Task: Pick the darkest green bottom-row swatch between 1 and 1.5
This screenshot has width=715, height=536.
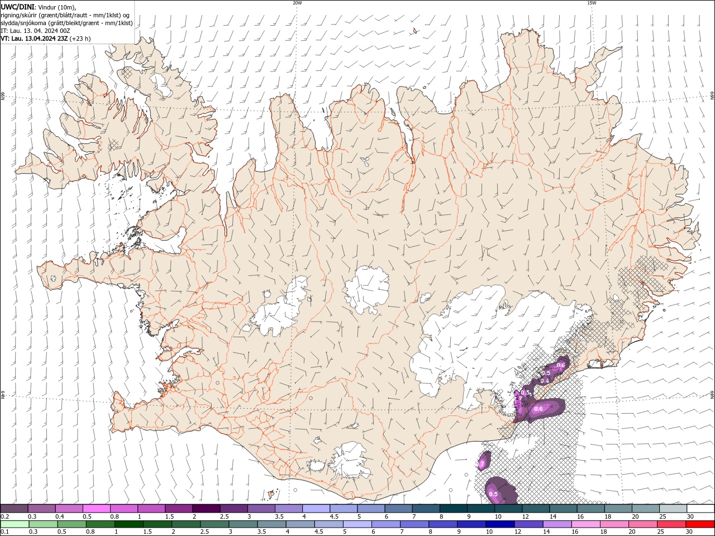Action: click(128, 524)
